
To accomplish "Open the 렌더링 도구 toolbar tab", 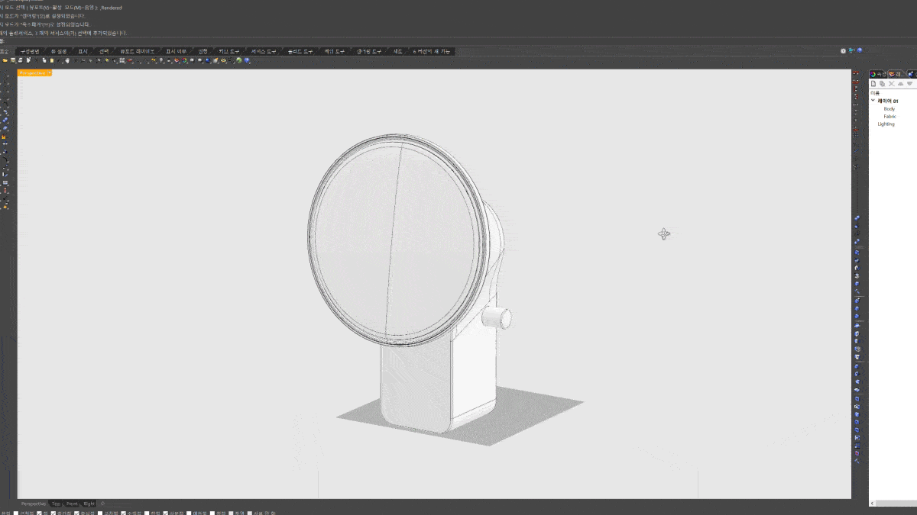I will point(369,51).
